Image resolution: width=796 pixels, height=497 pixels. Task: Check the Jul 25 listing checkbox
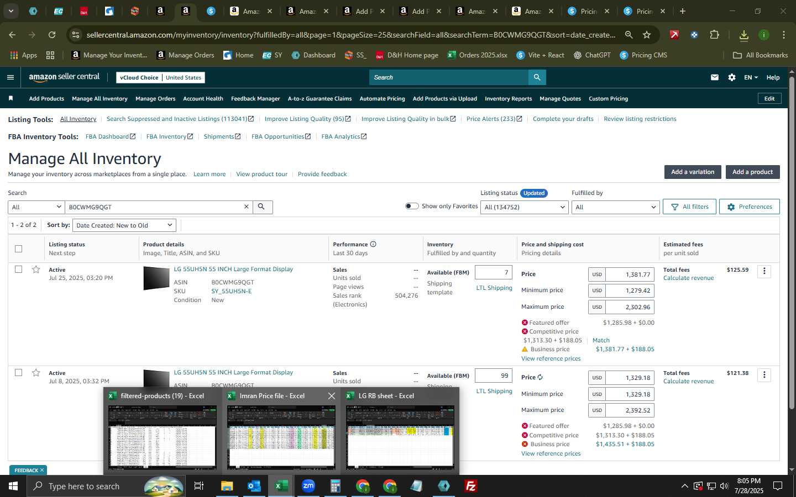click(19, 269)
